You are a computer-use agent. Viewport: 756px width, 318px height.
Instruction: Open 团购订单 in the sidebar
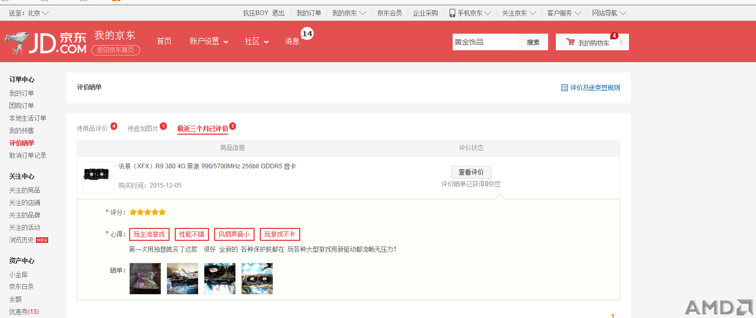point(22,106)
